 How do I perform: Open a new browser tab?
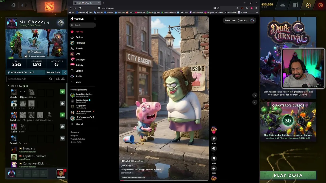(x=104, y=3)
